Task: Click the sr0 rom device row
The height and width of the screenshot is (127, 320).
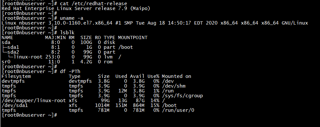Action: (x=57, y=62)
